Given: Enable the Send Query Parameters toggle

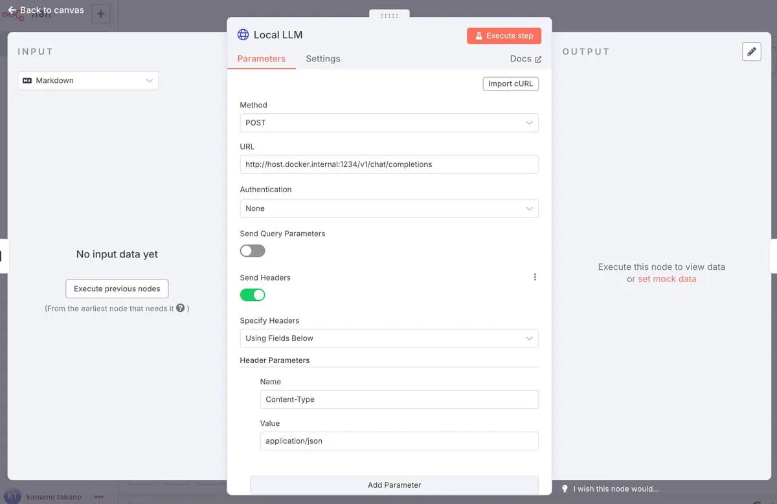Looking at the screenshot, I should click(x=253, y=250).
